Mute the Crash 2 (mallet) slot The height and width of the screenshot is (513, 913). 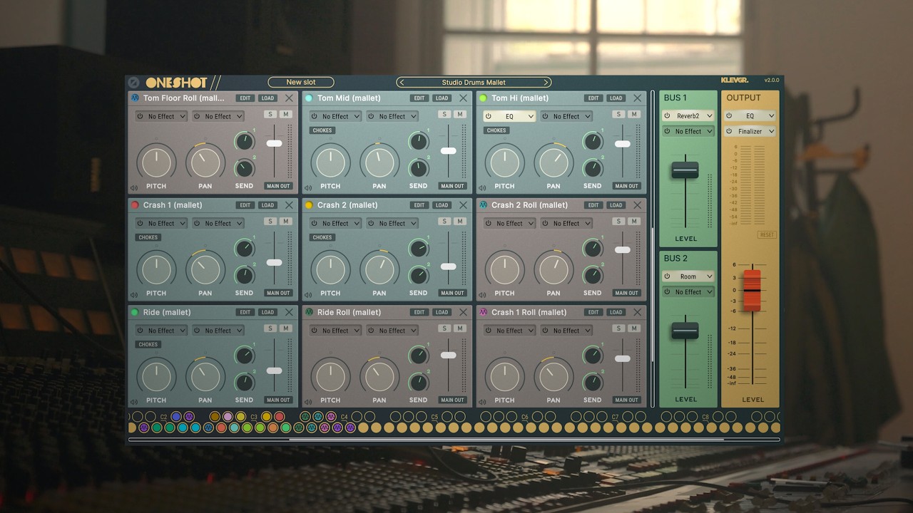click(x=460, y=222)
